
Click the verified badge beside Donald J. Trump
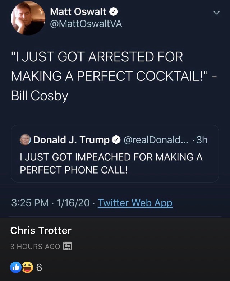(x=116, y=140)
